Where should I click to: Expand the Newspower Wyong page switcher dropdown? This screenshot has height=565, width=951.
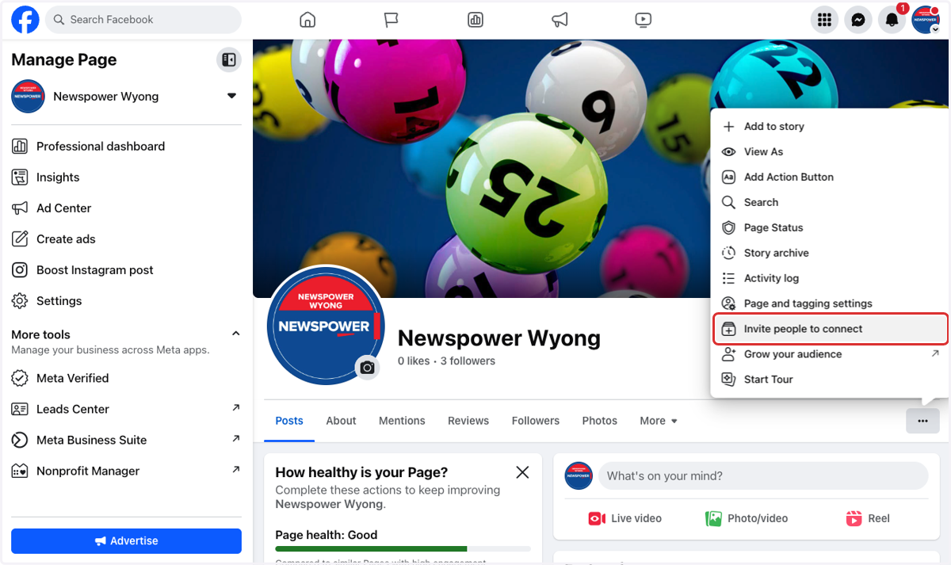click(x=231, y=96)
